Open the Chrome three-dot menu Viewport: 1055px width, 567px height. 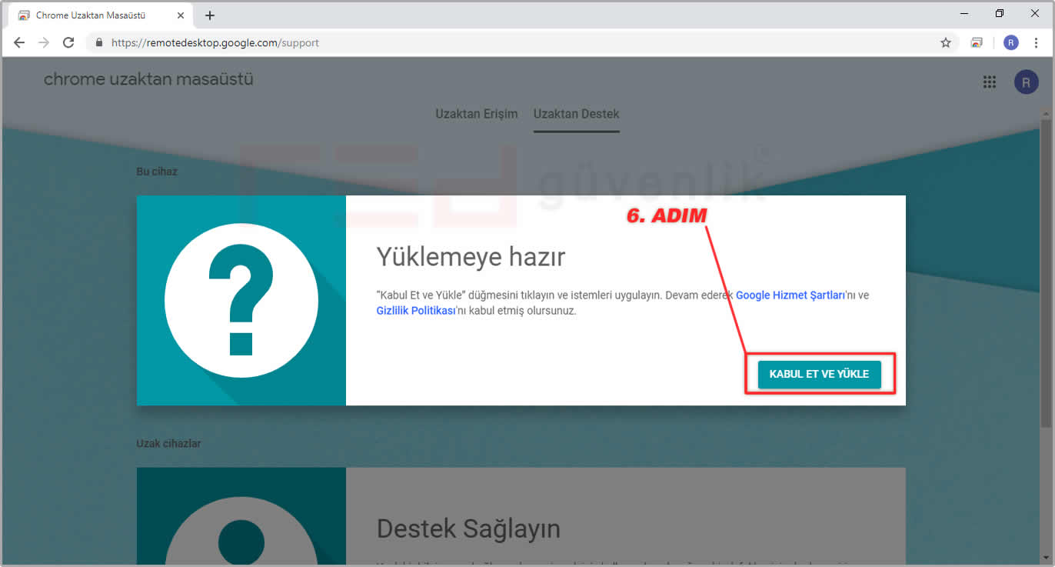[x=1037, y=43]
